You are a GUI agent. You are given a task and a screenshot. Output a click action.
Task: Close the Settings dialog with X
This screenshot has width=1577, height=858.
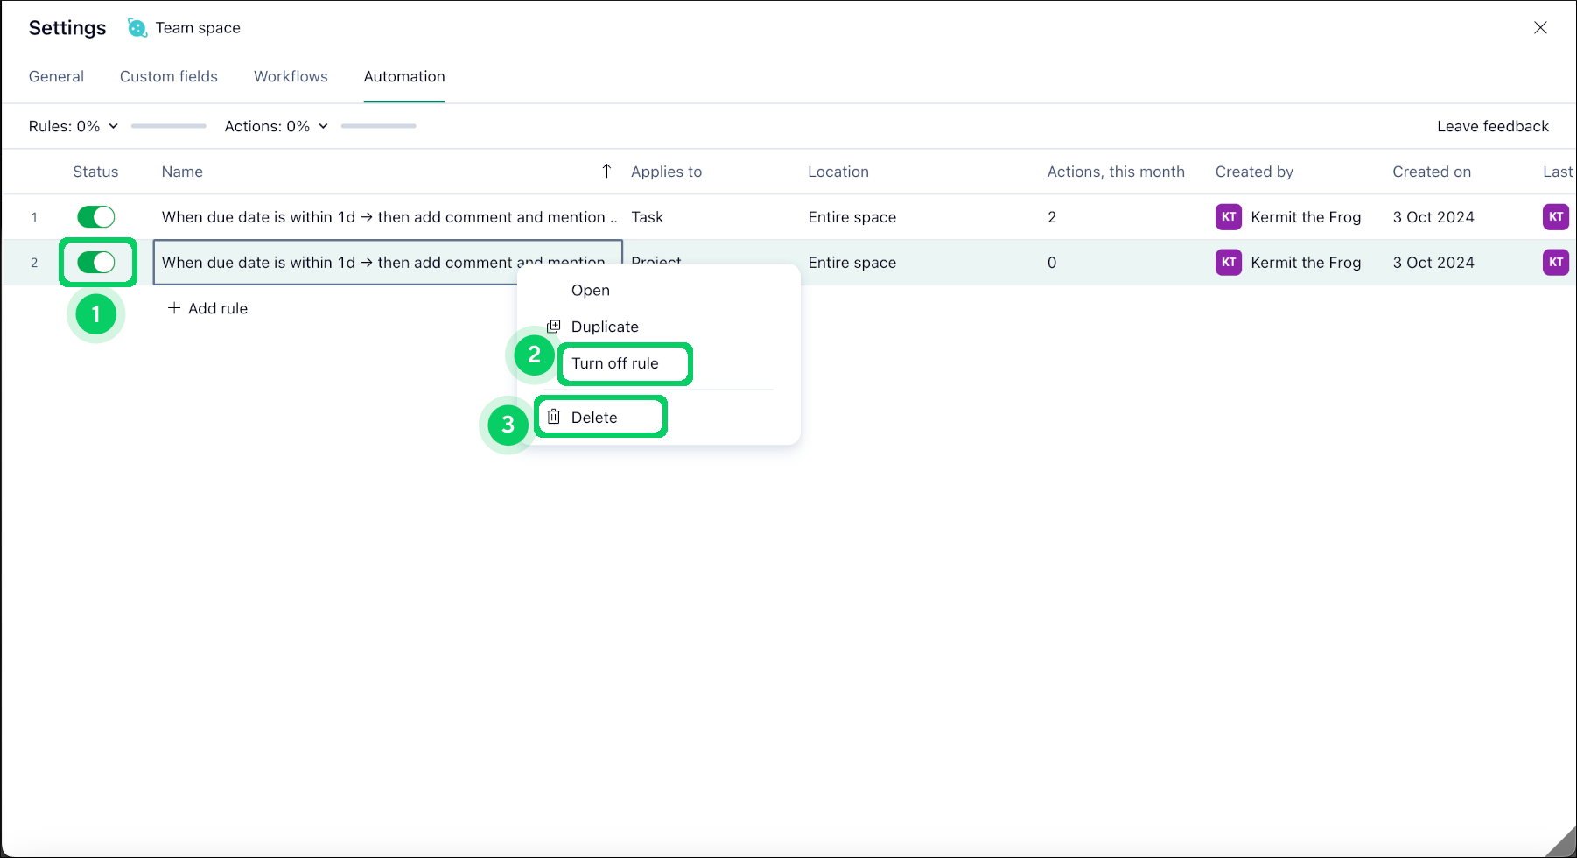1540,28
